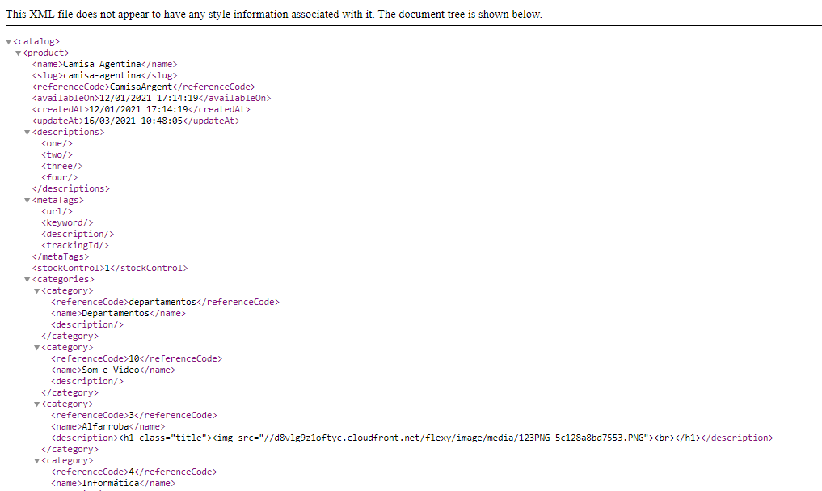Collapse the metaTags node triangle
The image size is (822, 491).
pyautogui.click(x=27, y=201)
